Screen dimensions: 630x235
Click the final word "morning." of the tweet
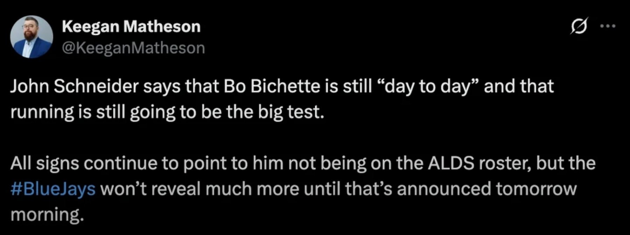(x=48, y=215)
